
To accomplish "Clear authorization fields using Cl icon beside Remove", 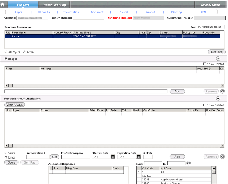I will 222,157.
